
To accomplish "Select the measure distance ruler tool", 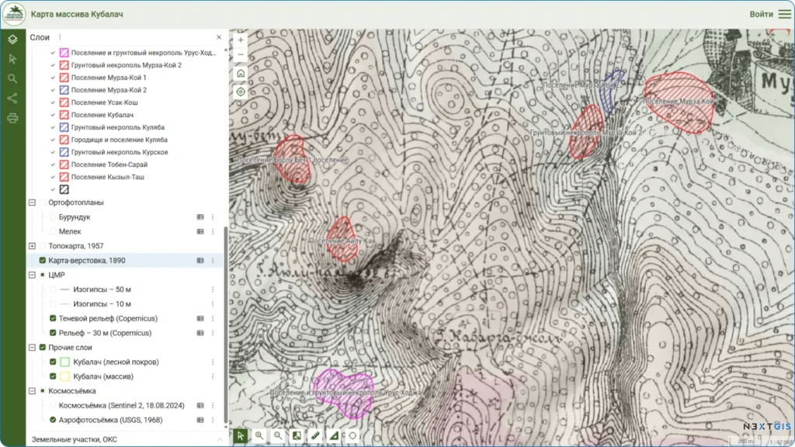I will click(x=315, y=436).
